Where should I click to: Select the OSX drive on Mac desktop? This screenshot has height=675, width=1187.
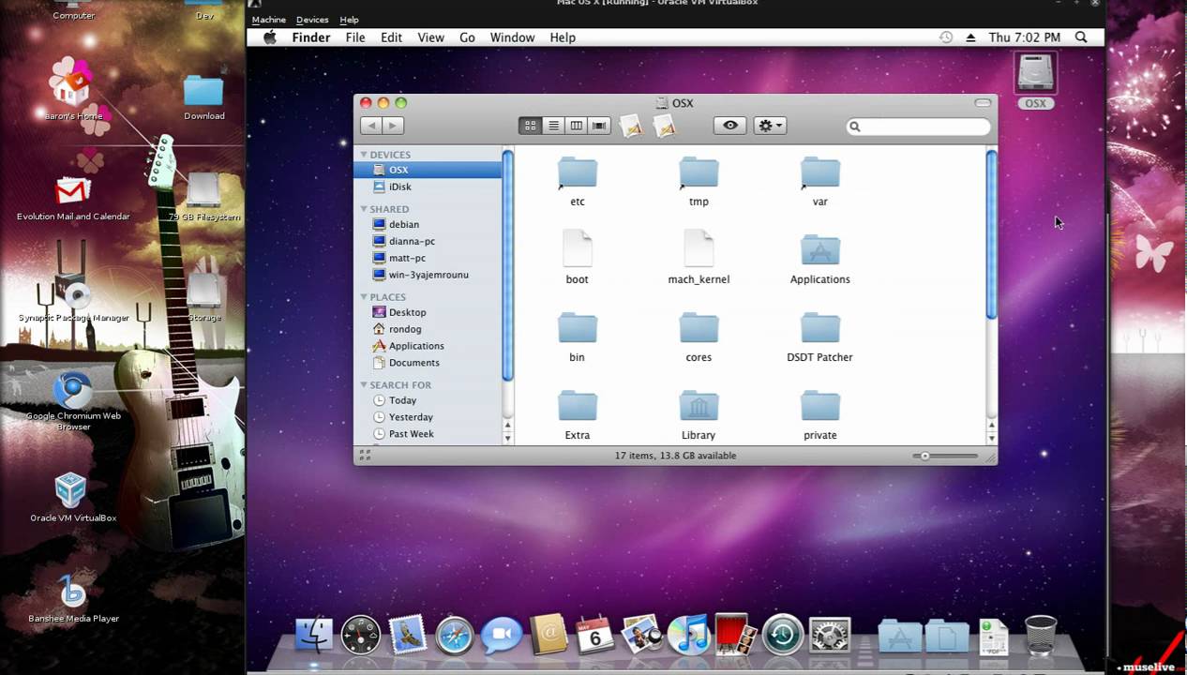pos(1035,81)
